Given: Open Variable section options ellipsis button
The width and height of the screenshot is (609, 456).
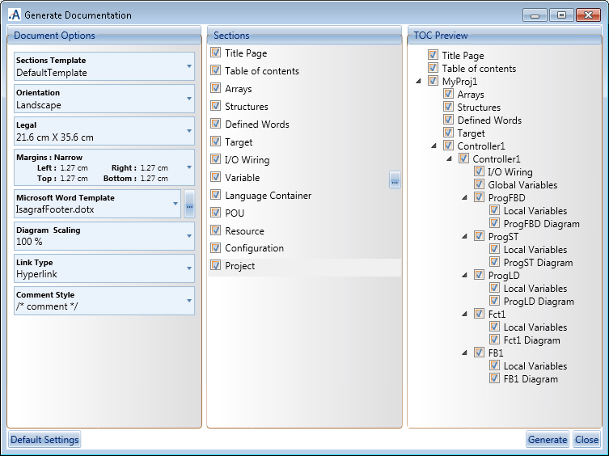Looking at the screenshot, I should [x=395, y=179].
